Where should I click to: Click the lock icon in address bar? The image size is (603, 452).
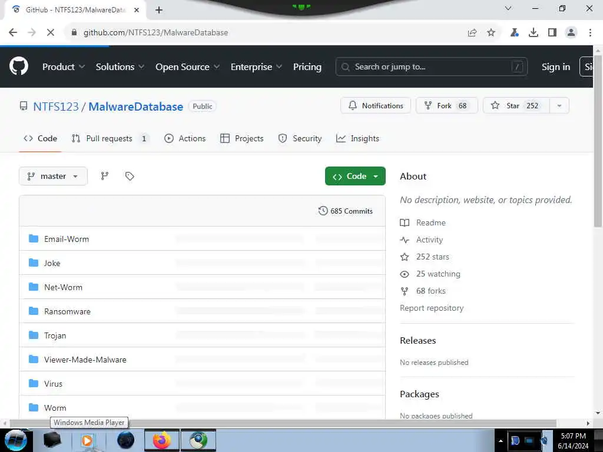pyautogui.click(x=74, y=33)
